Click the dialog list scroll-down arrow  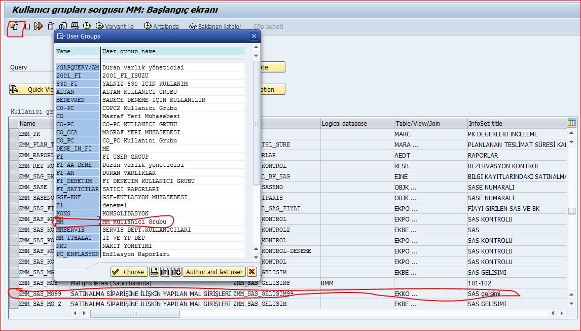[x=256, y=257]
